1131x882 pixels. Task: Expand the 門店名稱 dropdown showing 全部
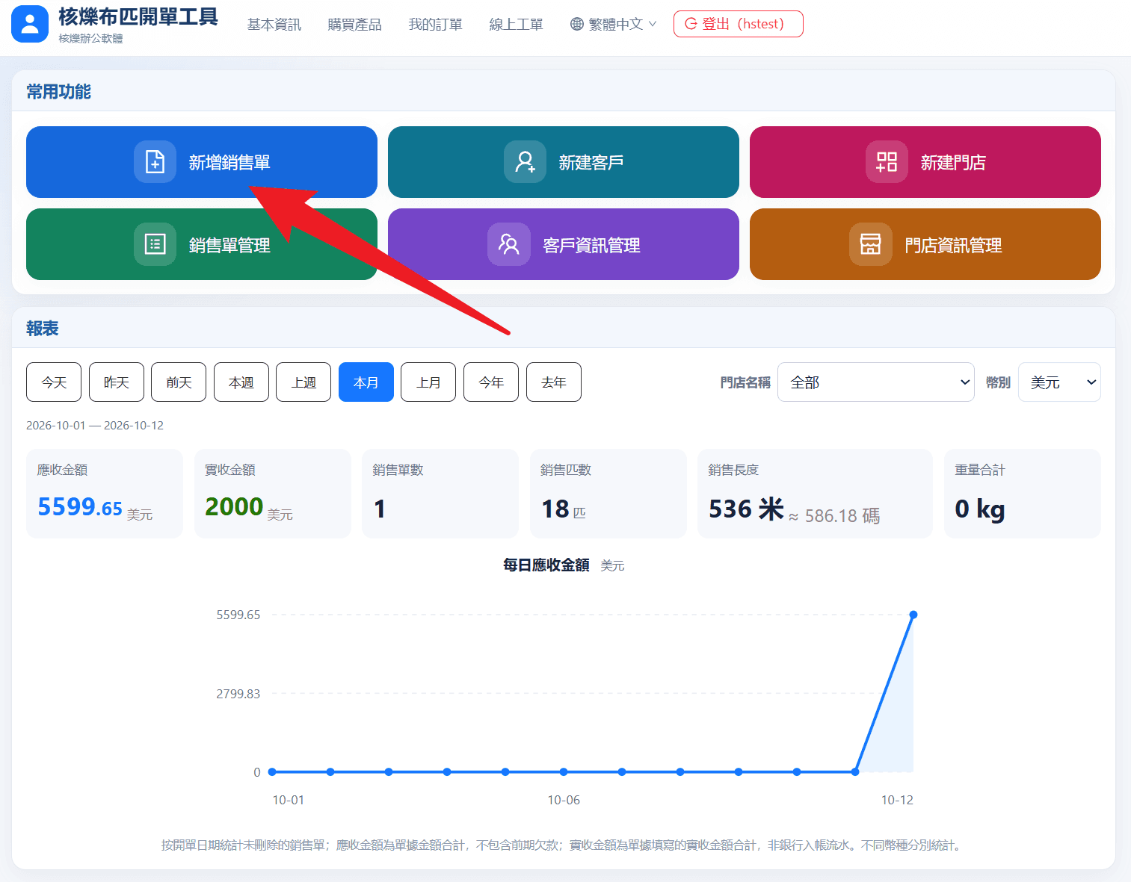coord(875,382)
